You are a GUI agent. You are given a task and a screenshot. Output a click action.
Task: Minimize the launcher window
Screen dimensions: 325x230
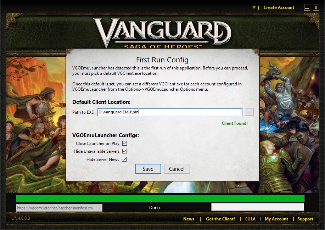pyautogui.click(x=307, y=8)
